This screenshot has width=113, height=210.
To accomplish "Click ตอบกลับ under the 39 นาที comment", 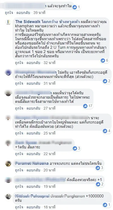I will [23, 13].
